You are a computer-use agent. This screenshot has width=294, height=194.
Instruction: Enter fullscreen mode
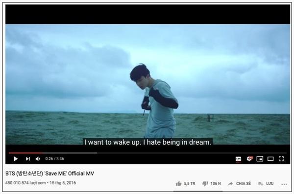tap(281, 159)
